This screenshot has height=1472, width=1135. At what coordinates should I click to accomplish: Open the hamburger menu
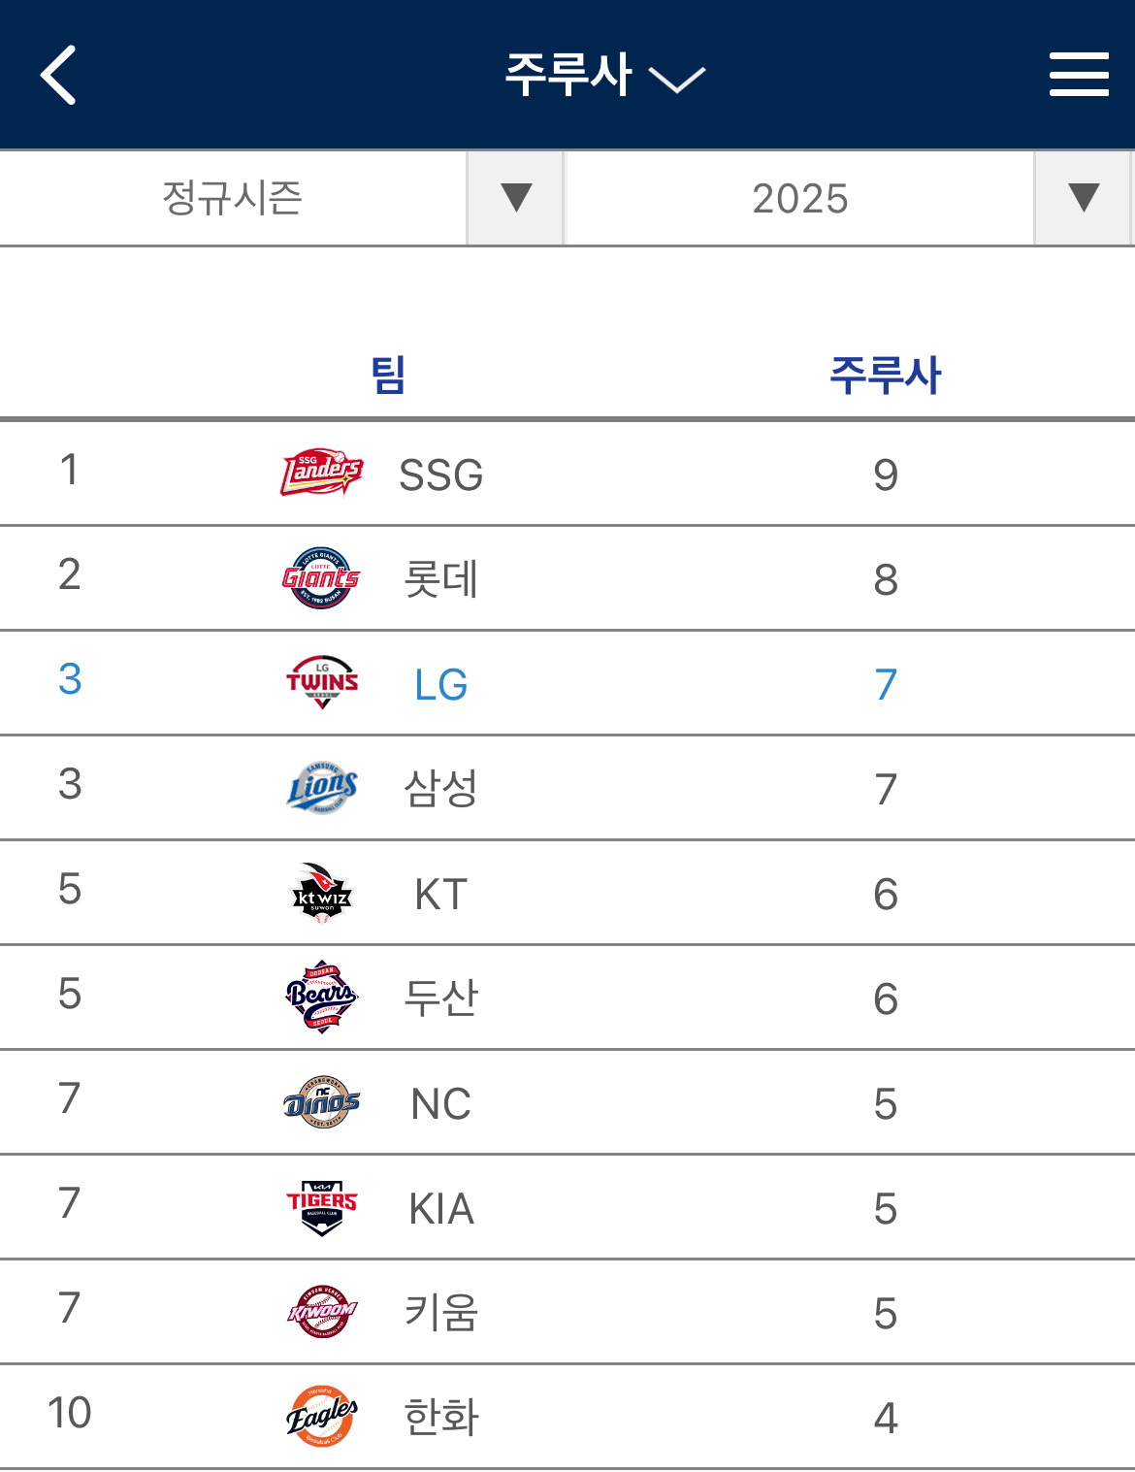coord(1079,75)
